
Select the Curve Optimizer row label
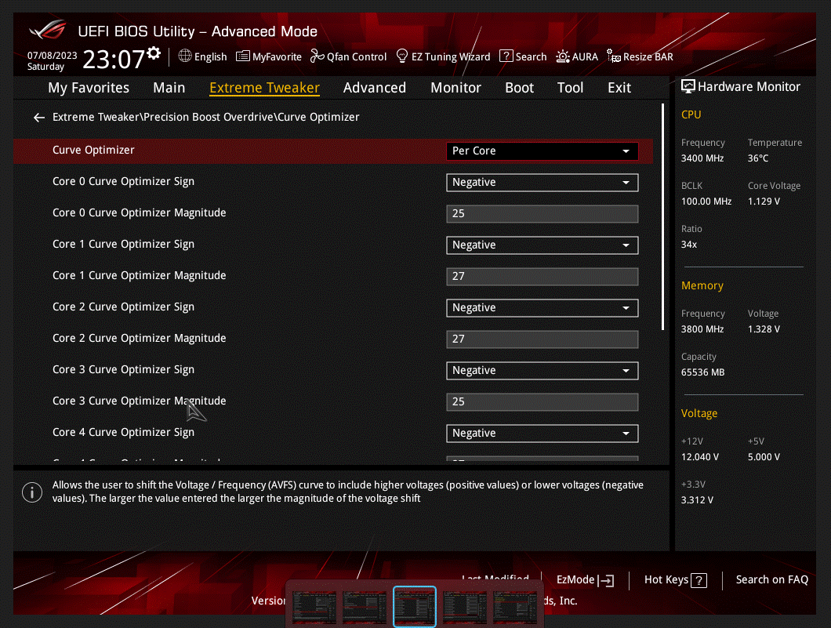click(93, 150)
